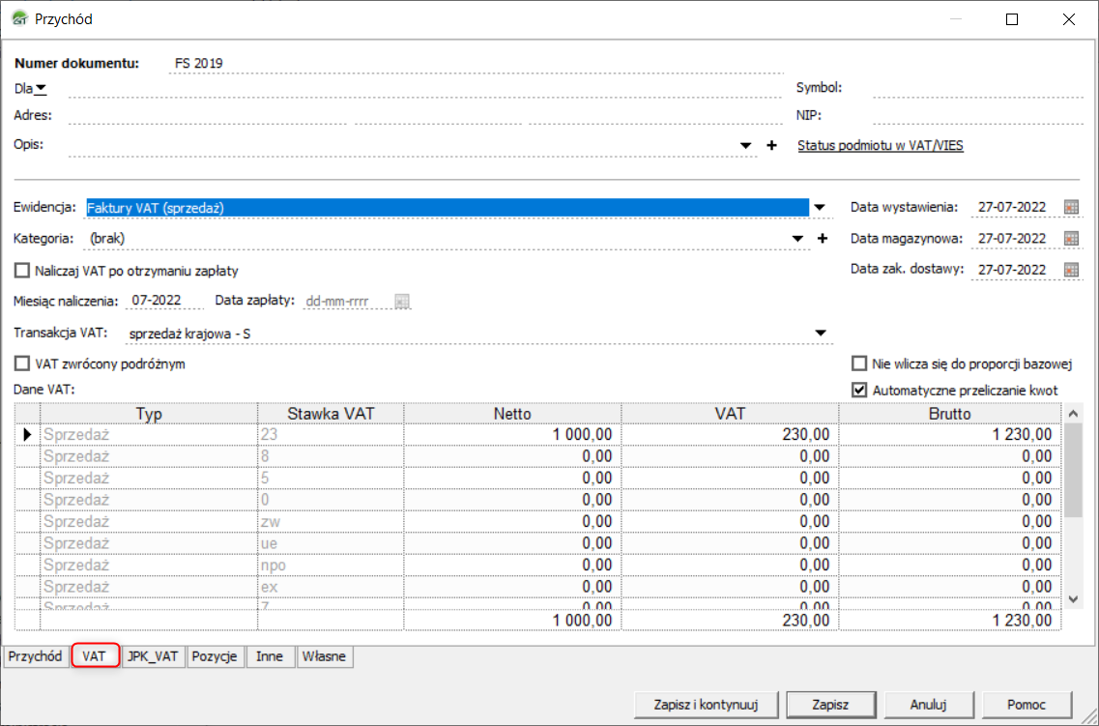
Task: Open calendar for Data wystawienia
Action: pos(1071,208)
